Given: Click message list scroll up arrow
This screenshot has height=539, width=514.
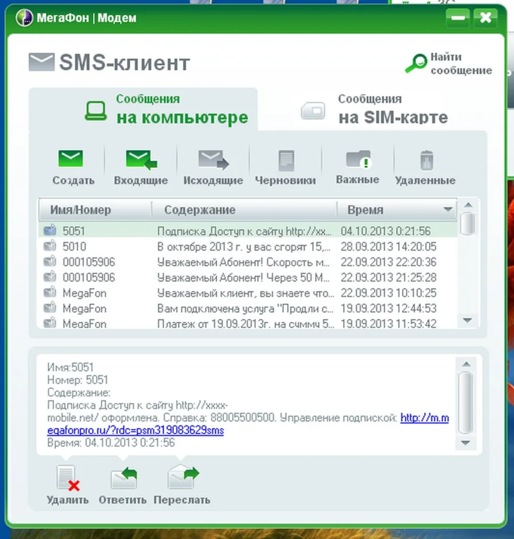Looking at the screenshot, I should [x=468, y=205].
